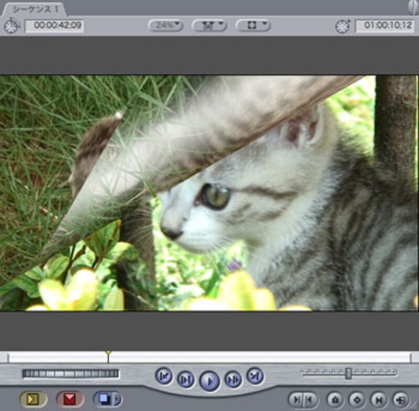The height and width of the screenshot is (411, 419).
Task: Click the red Overwrite edit button
Action: 70,399
